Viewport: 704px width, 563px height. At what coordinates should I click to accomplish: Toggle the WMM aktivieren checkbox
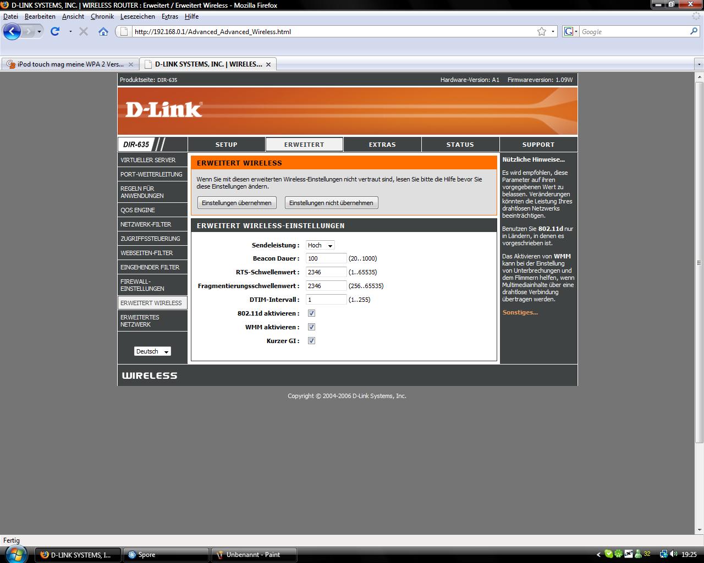click(x=311, y=327)
